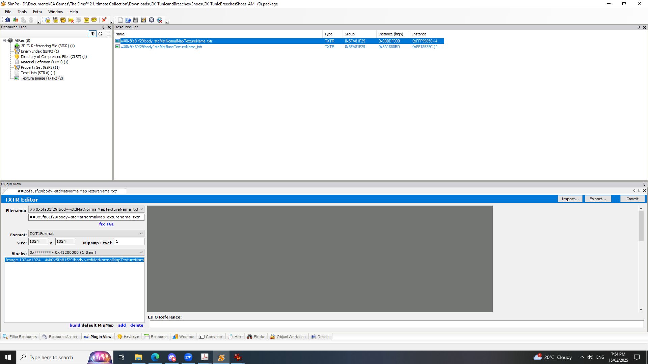Select the Converter tool

click(x=211, y=336)
